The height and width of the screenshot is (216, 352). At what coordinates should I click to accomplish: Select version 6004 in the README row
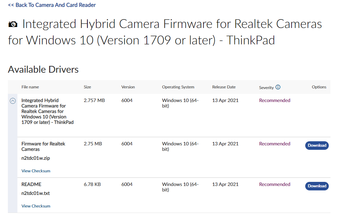pos(127,184)
